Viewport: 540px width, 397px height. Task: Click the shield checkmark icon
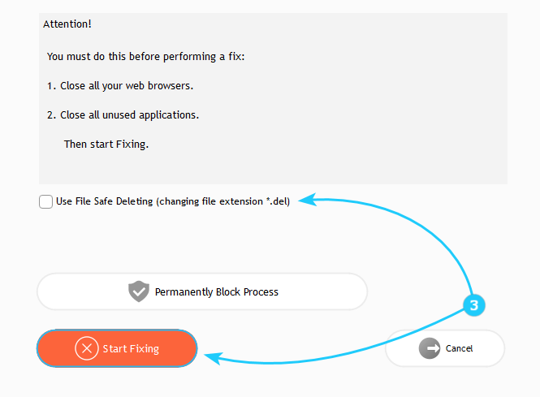pos(139,291)
